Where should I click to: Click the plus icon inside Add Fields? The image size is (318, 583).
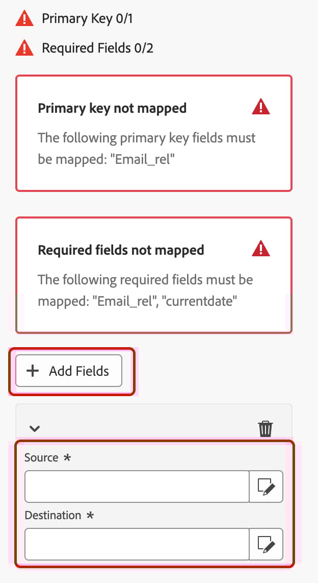33,371
